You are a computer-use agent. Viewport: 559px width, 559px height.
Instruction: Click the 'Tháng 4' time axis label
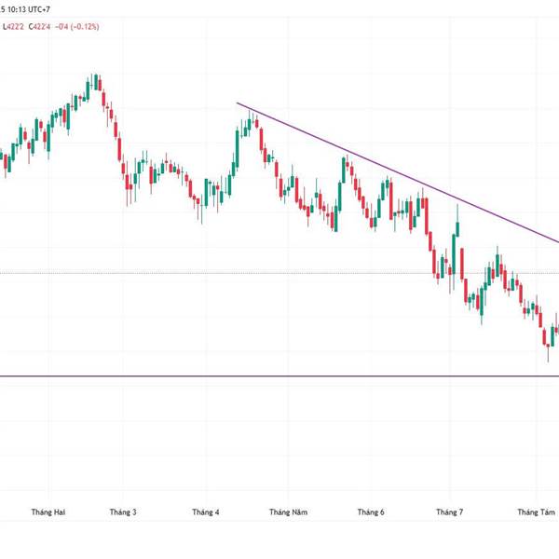coord(206,511)
